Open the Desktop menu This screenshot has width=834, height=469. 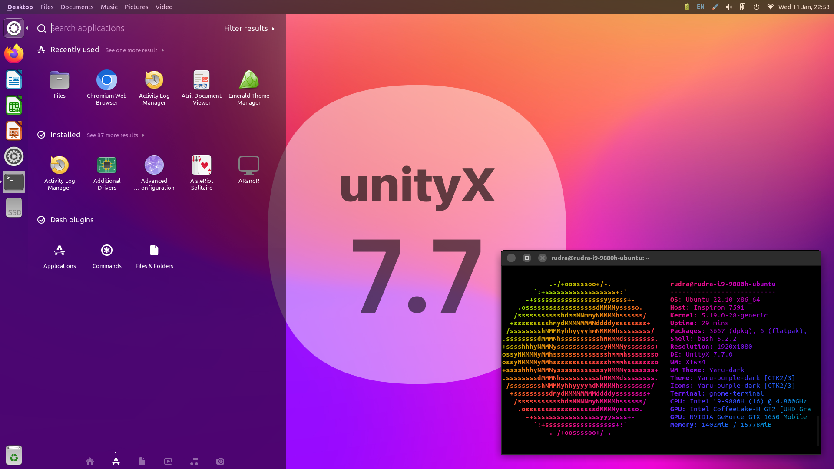pos(20,7)
